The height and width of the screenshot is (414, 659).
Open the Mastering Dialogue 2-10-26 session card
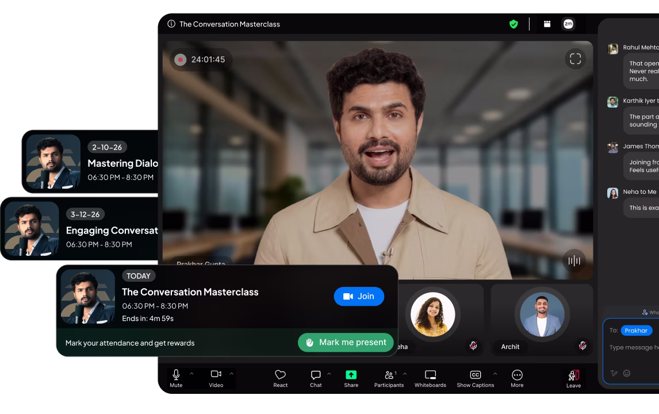point(90,162)
